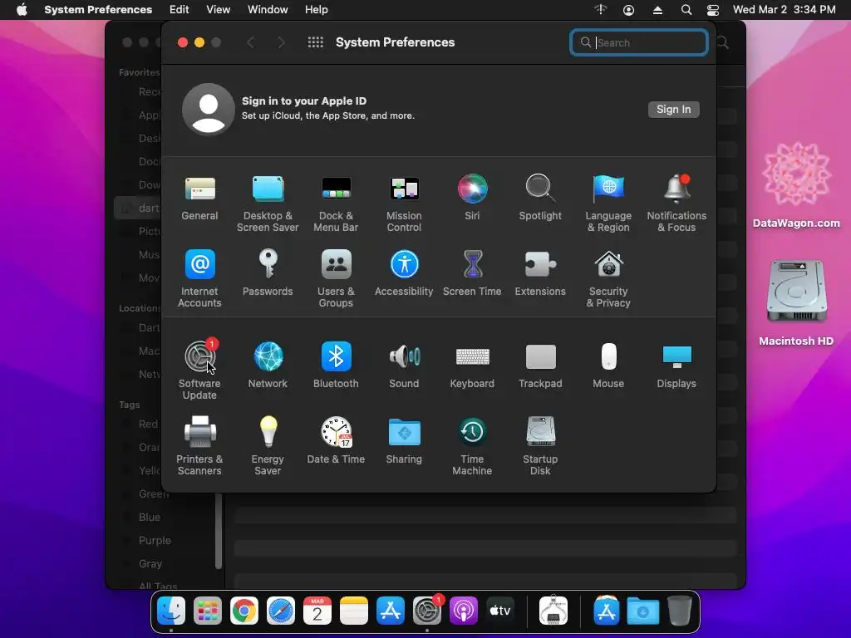Open Energy Saver preferences
Image resolution: width=851 pixels, height=638 pixels.
268,446
